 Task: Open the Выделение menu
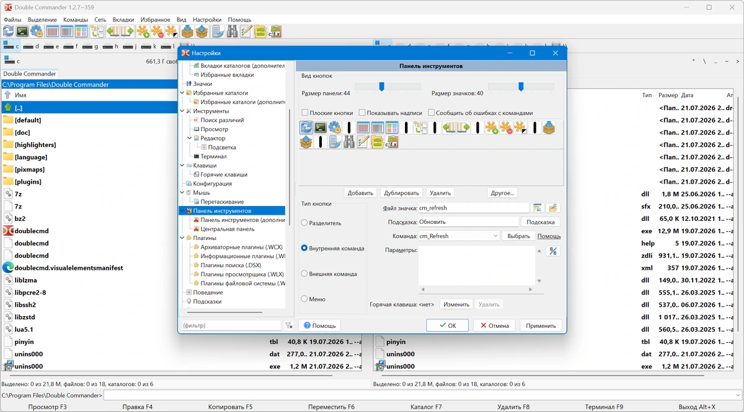click(x=42, y=20)
